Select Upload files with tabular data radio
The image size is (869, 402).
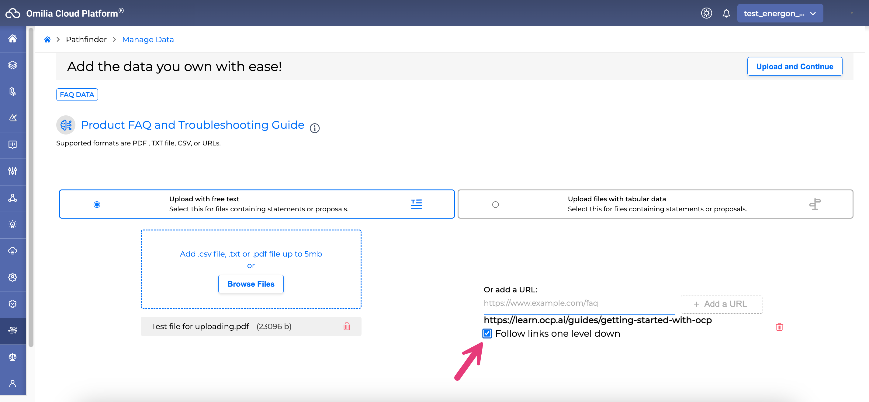tap(495, 205)
